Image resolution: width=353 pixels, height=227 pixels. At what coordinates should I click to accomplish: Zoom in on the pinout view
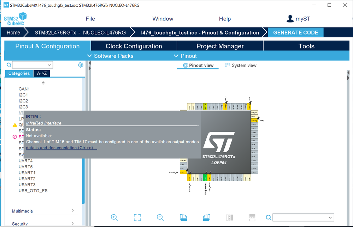click(114, 217)
